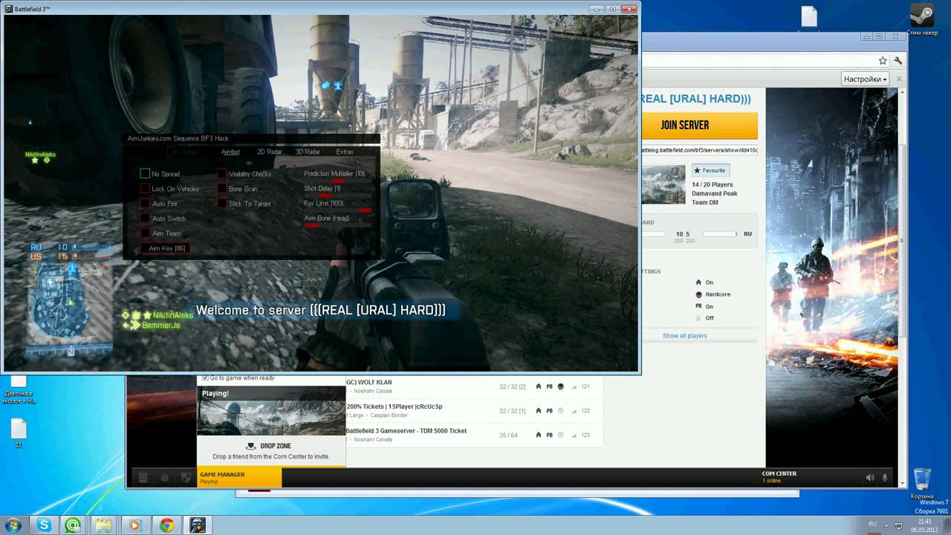Open Chrome wrench settings menu
951x535 pixels.
coord(898,60)
